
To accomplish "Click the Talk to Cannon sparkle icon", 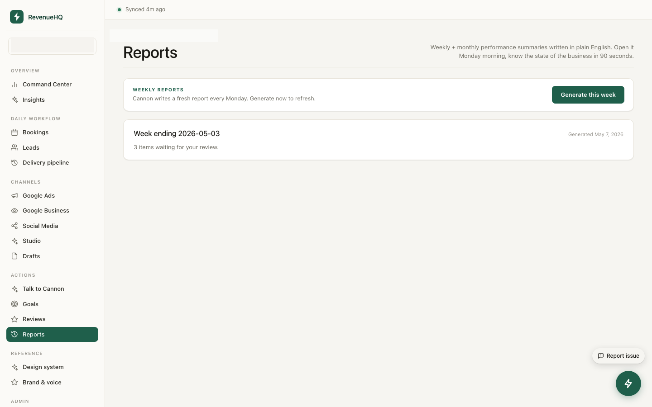I will pyautogui.click(x=14, y=289).
